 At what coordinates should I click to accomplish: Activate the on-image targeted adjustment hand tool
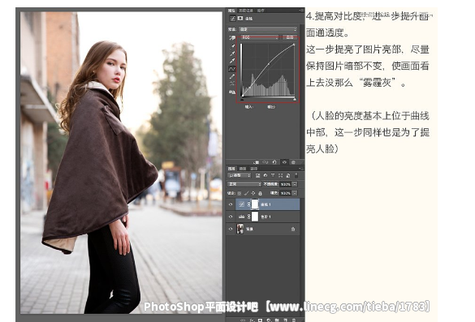coord(232,37)
